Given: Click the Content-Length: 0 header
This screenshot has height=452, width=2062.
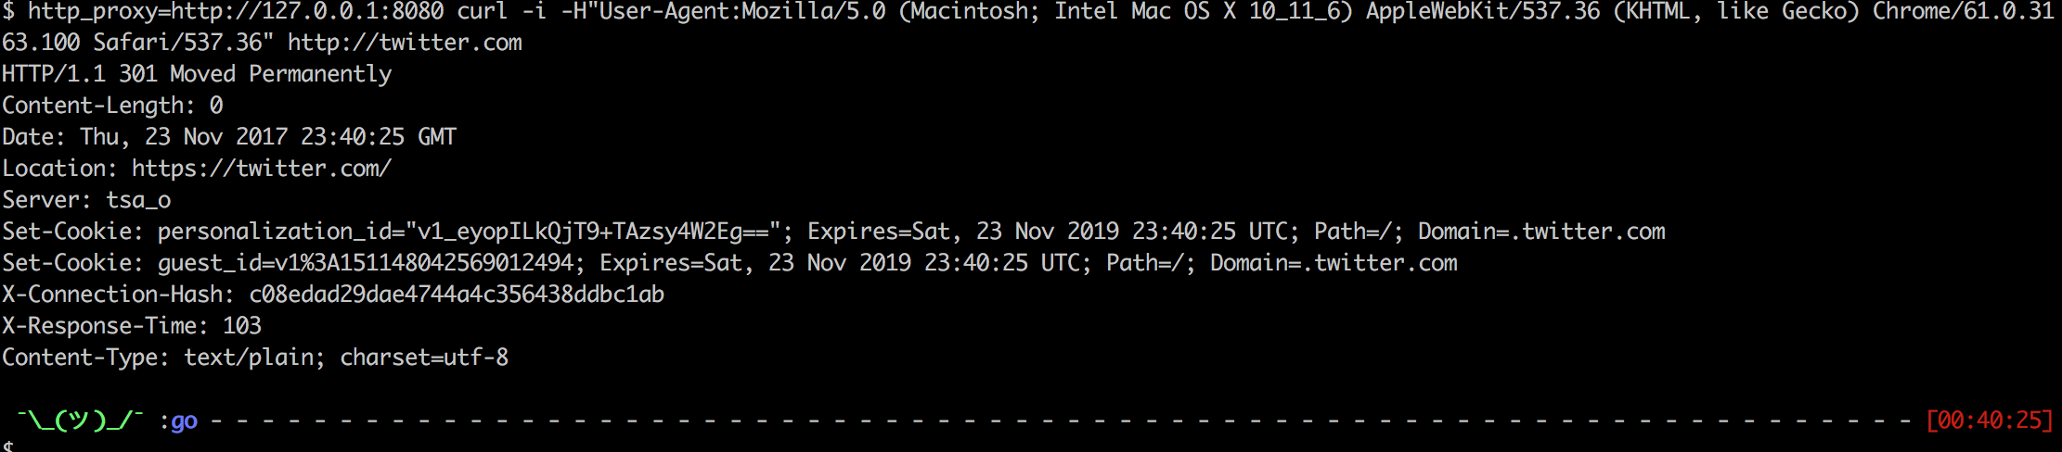Looking at the screenshot, I should coord(112,106).
